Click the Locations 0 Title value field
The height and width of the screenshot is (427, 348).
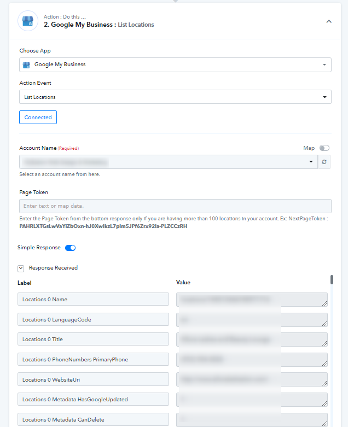tap(252, 340)
